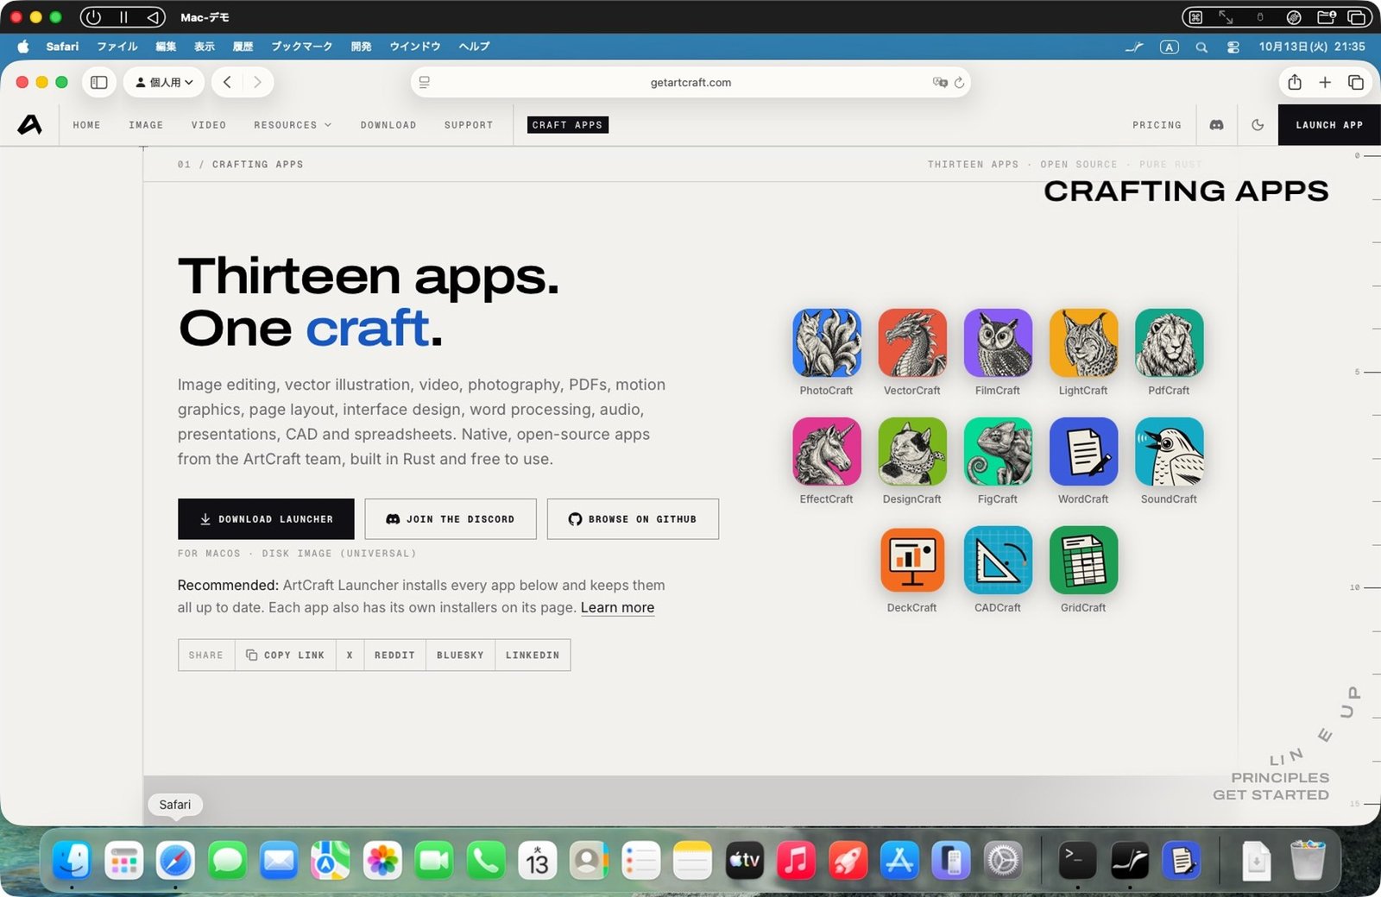Open Finder from the Dock
Viewport: 1381px width, 897px height.
(73, 860)
